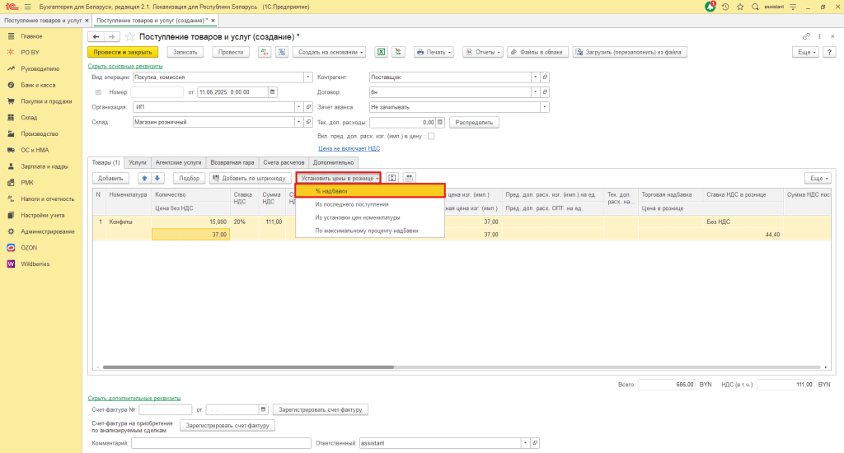Show the Дт/Кт postings icon
This screenshot has width=844, height=453.
pos(265,52)
